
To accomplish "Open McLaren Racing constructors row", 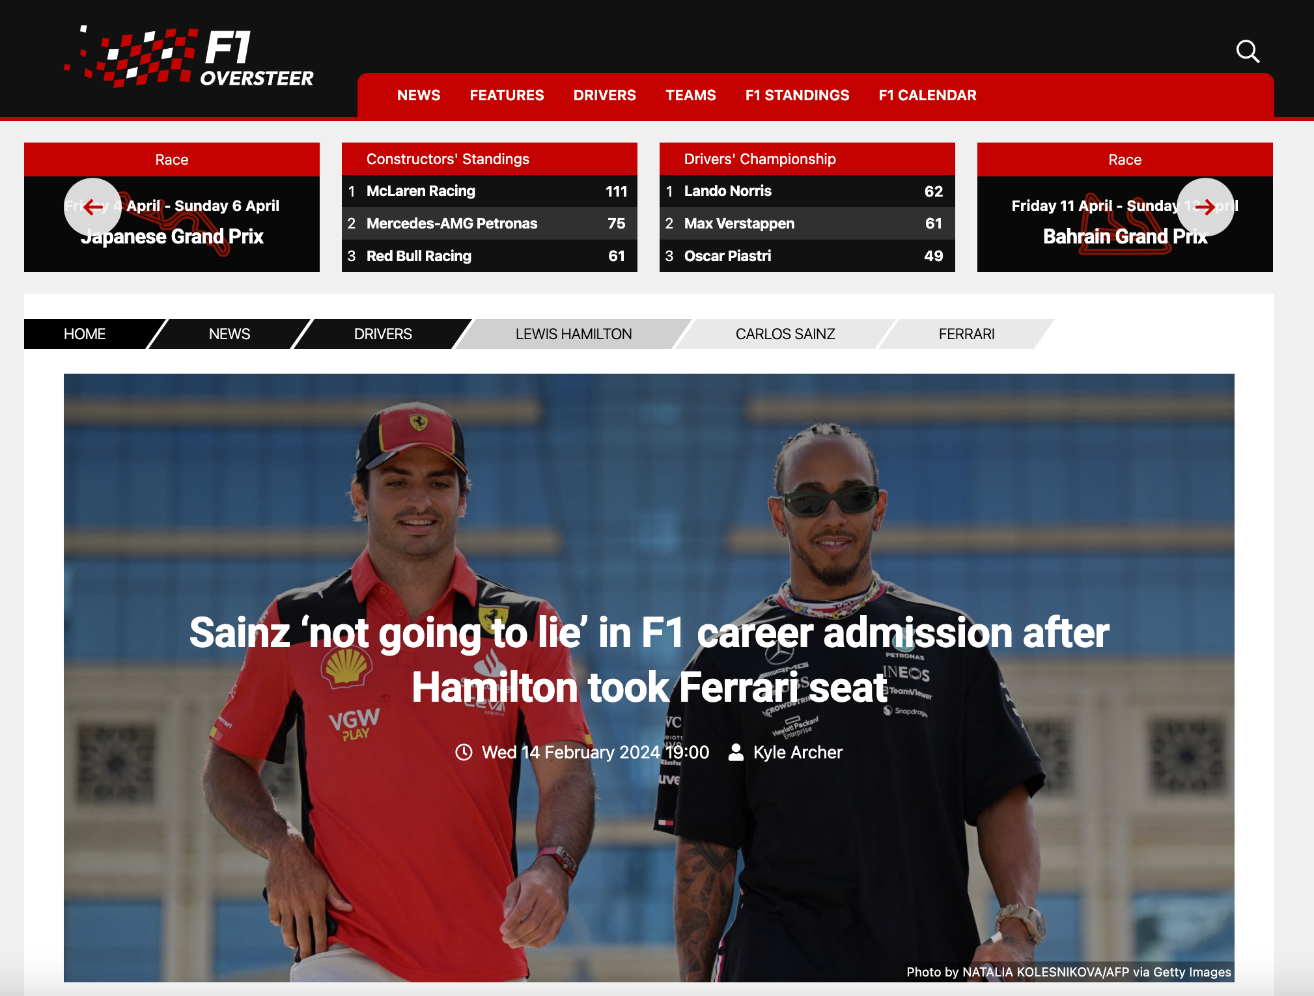I will click(x=489, y=191).
